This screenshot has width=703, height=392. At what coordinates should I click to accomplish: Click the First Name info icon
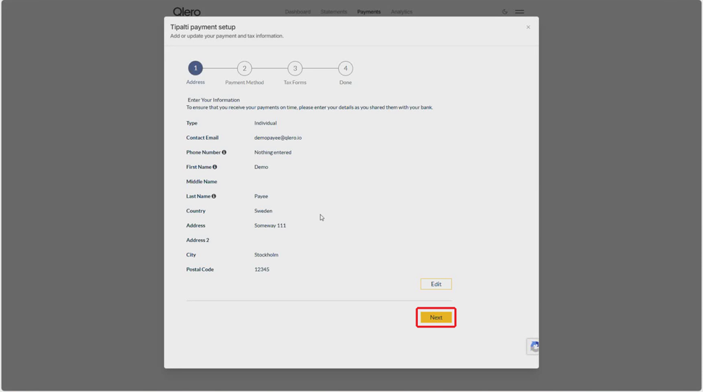point(215,167)
